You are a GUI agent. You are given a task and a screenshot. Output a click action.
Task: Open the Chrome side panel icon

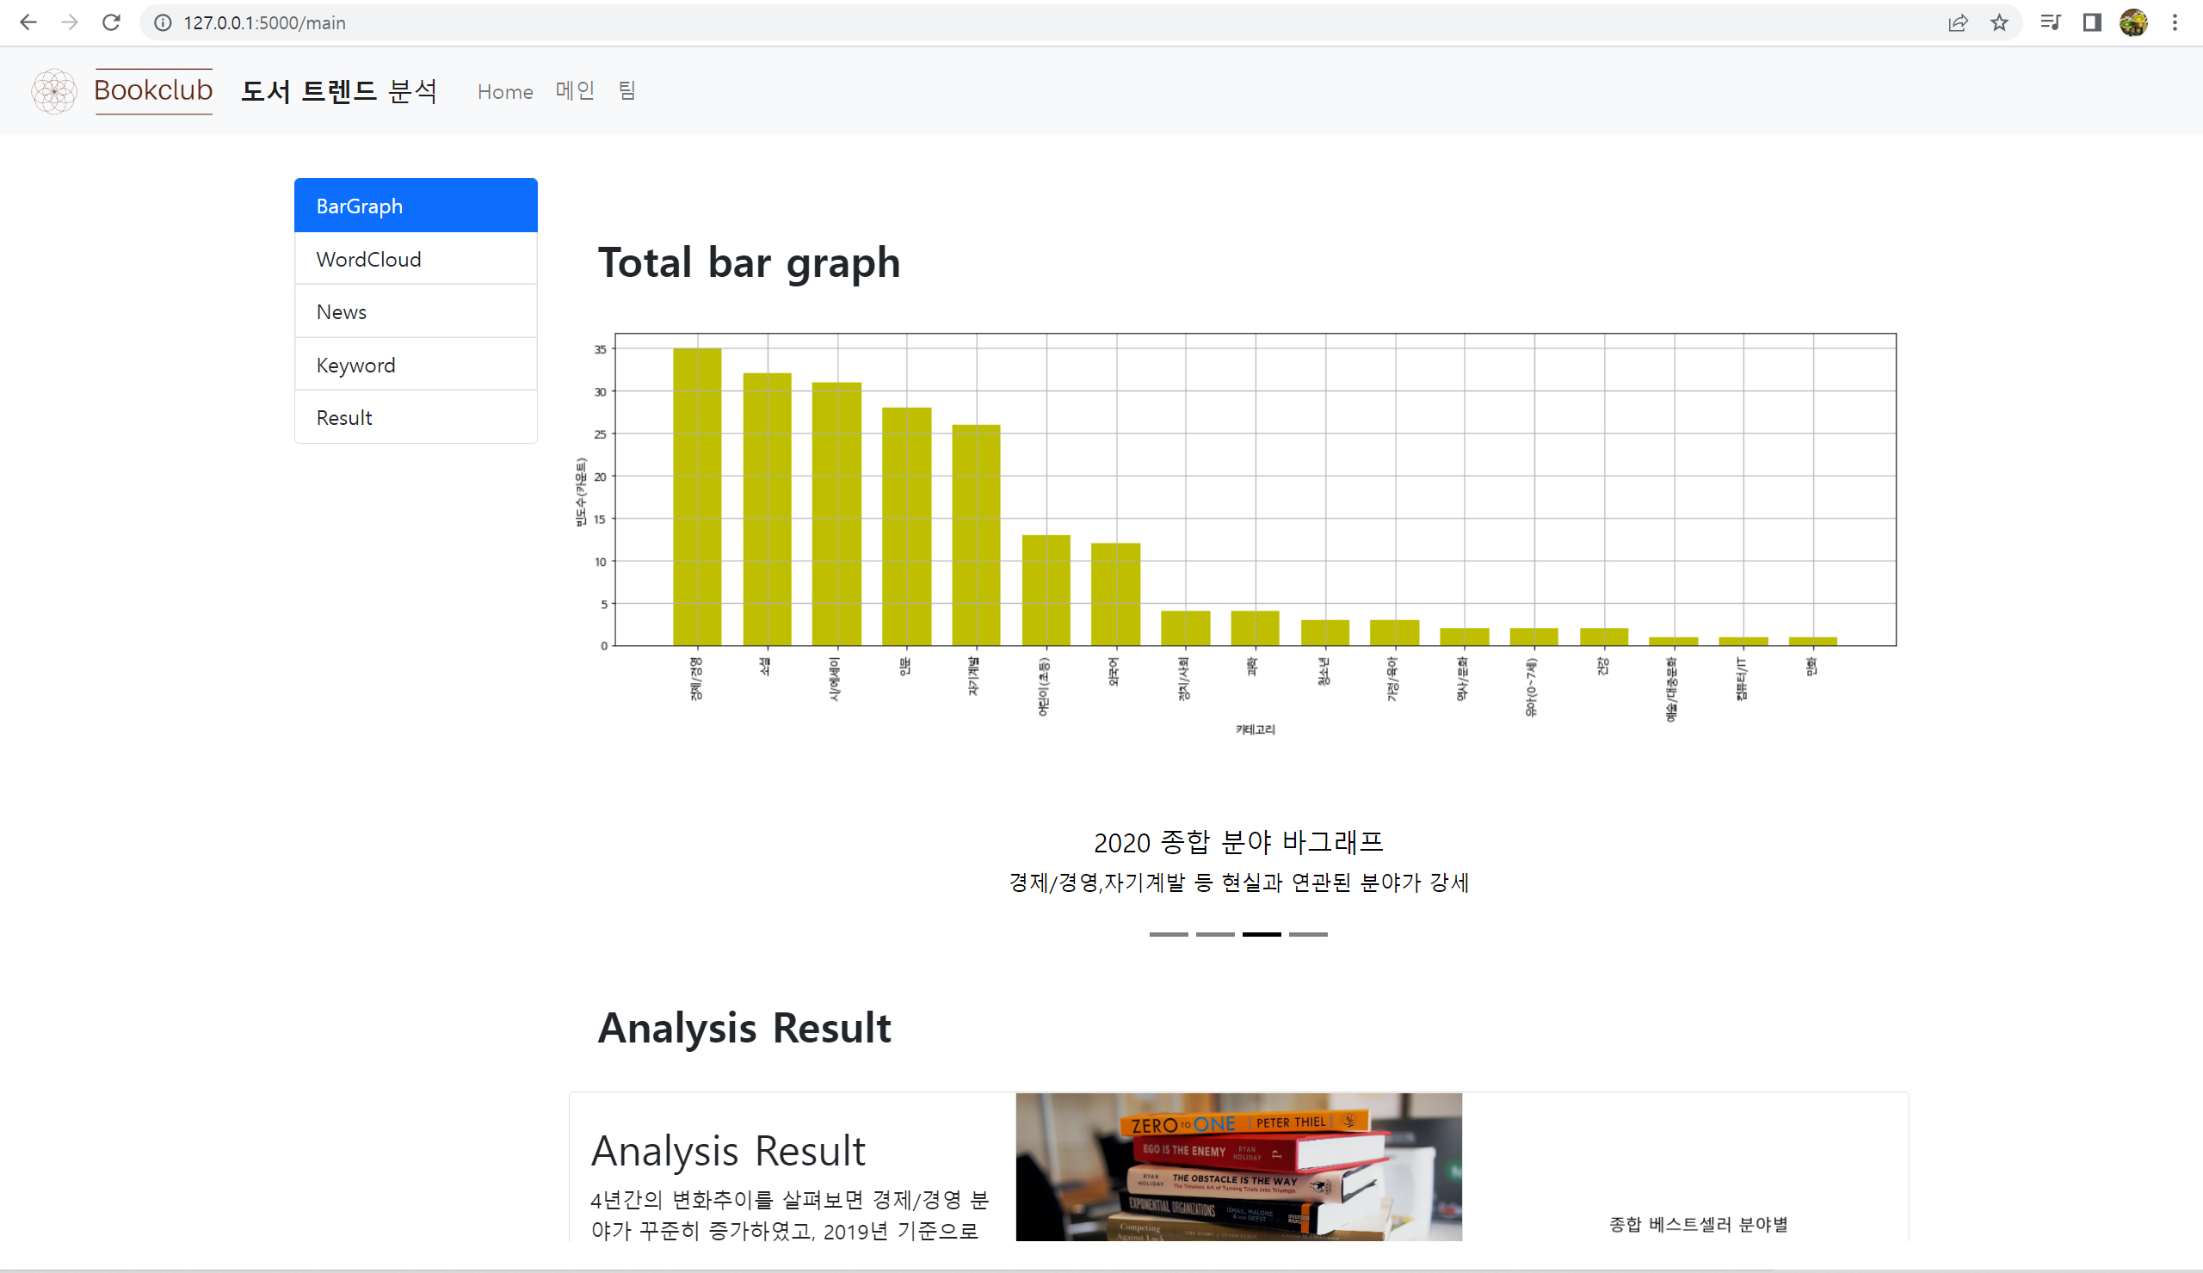click(2091, 22)
